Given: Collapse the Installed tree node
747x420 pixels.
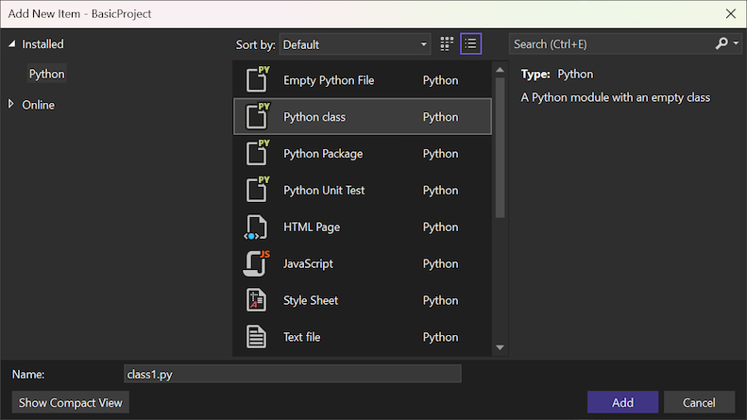Looking at the screenshot, I should point(11,44).
